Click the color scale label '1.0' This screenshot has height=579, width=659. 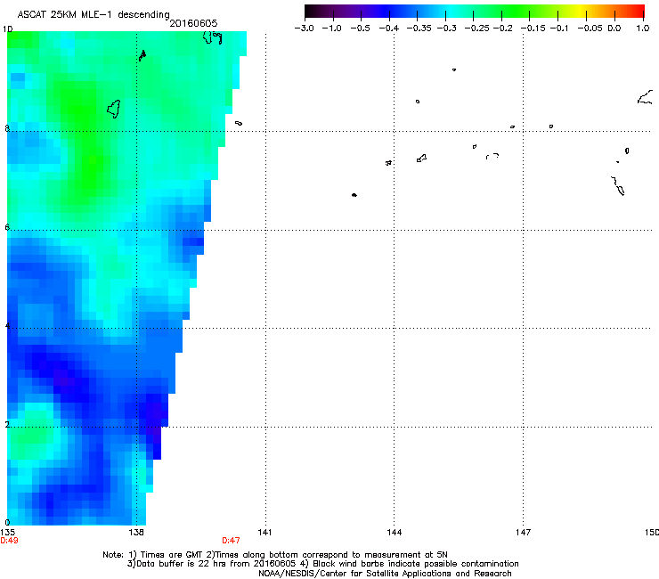point(643,29)
